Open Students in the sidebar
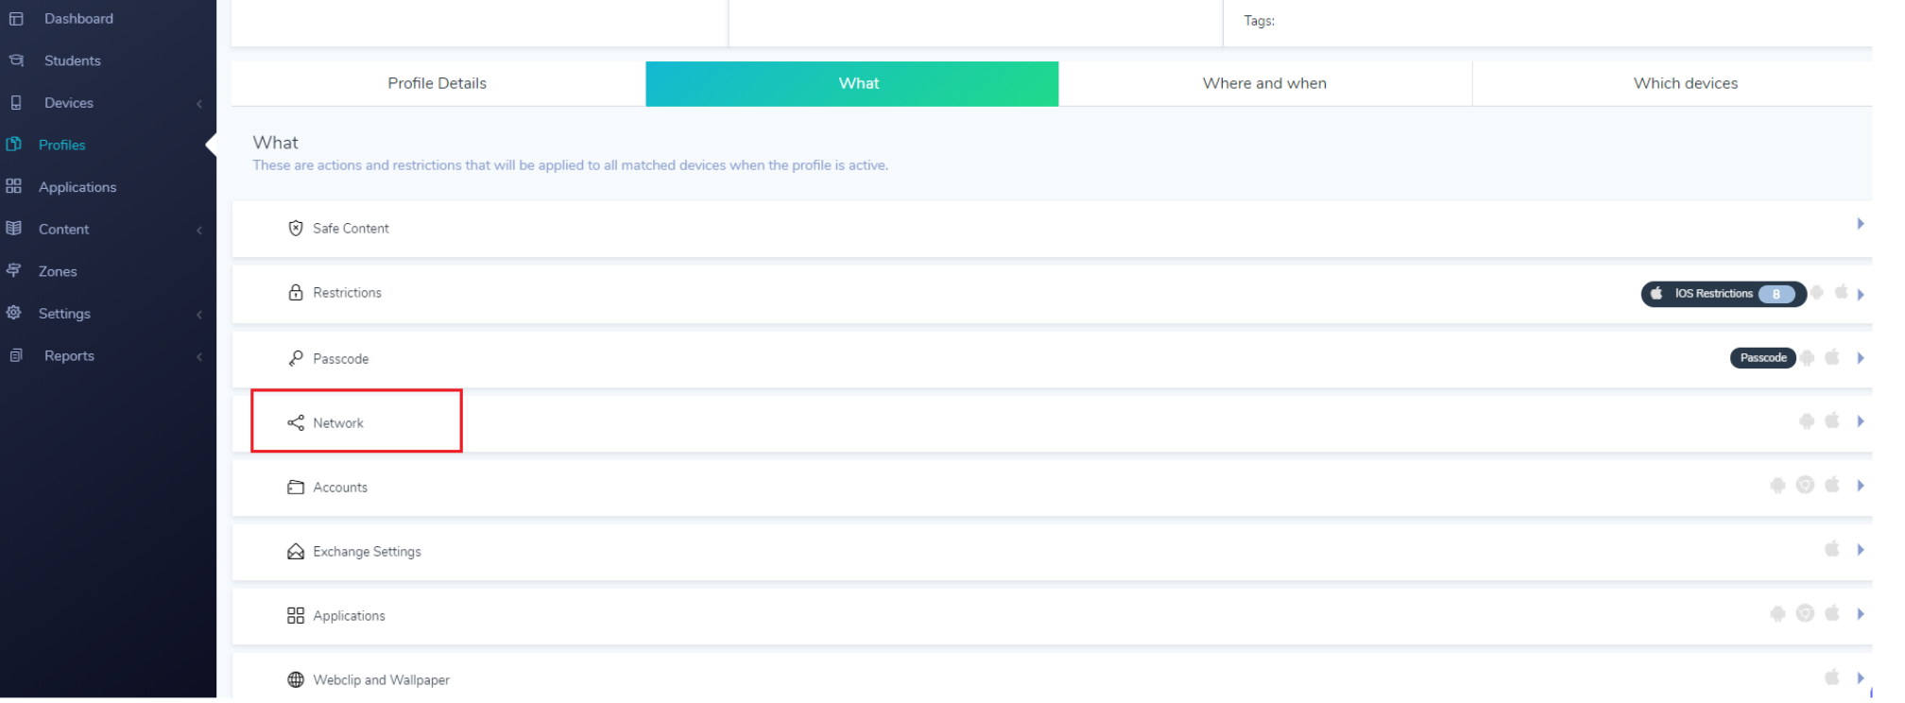 (x=73, y=60)
